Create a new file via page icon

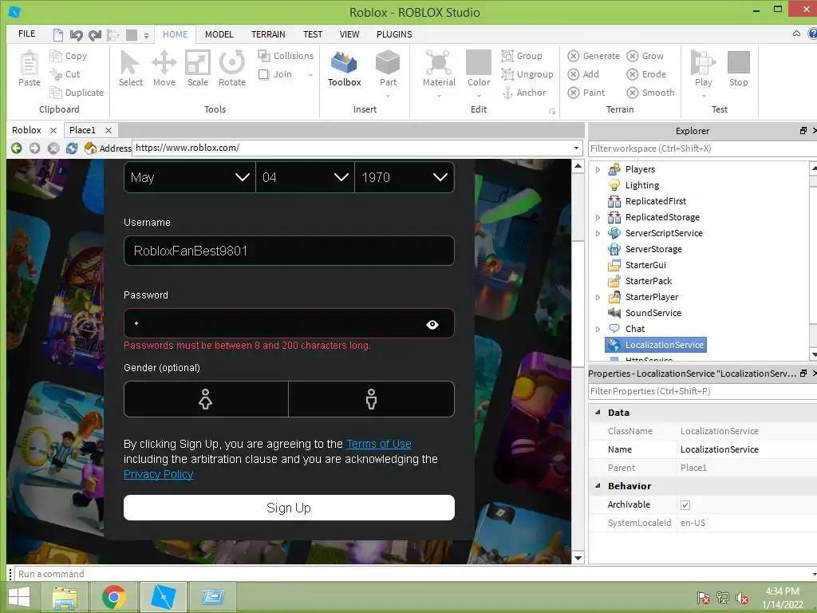[57, 35]
